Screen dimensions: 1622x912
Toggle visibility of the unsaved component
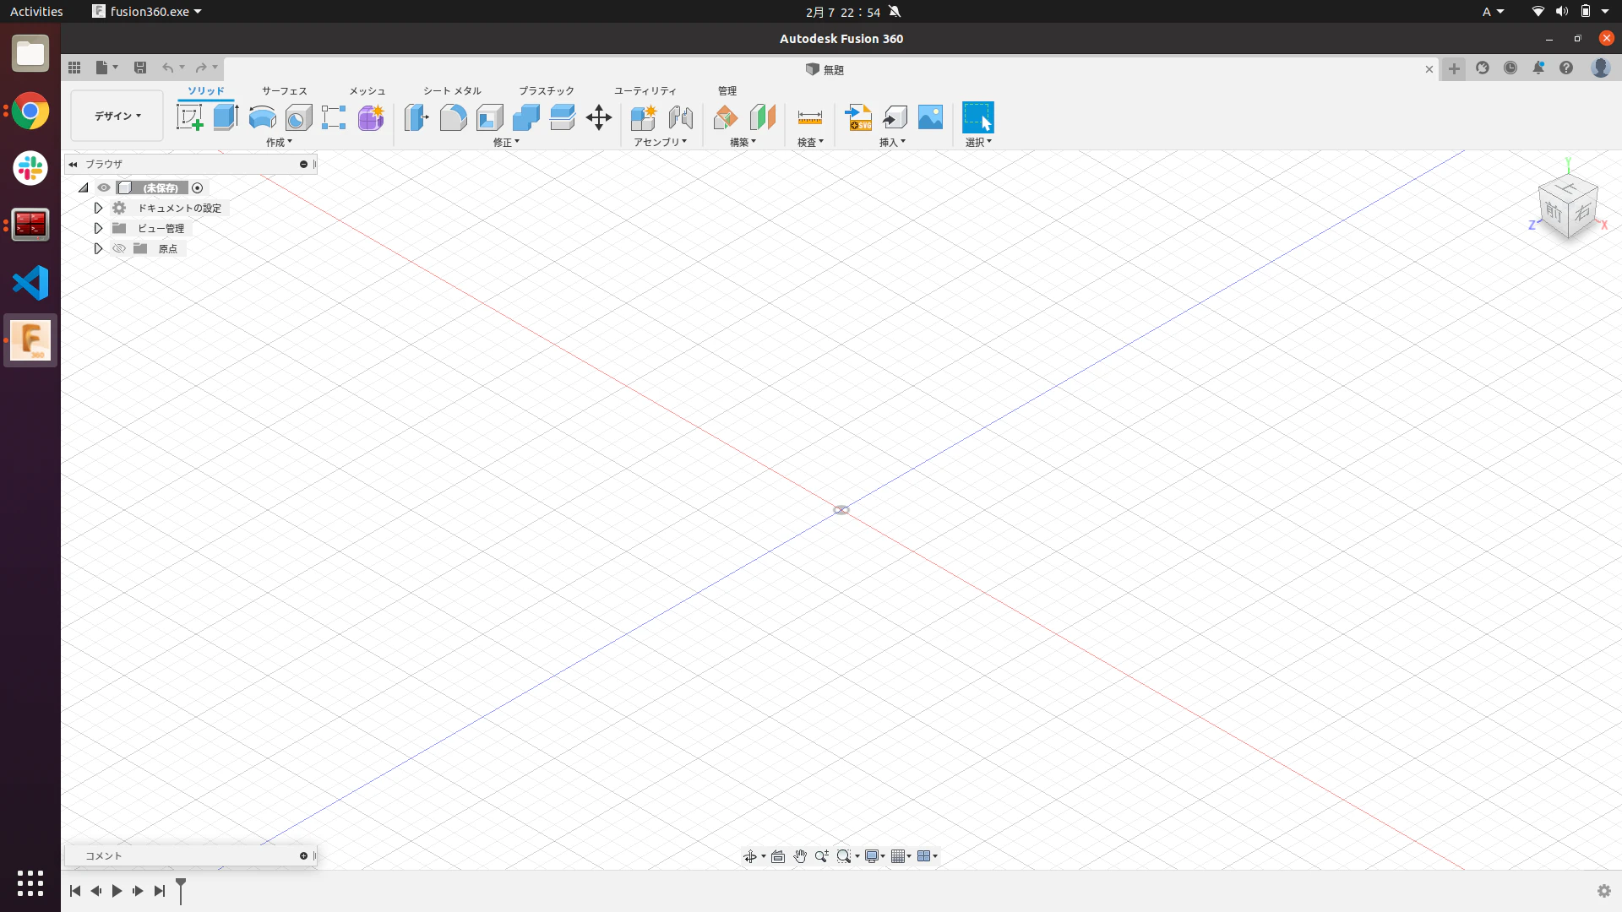pyautogui.click(x=104, y=187)
